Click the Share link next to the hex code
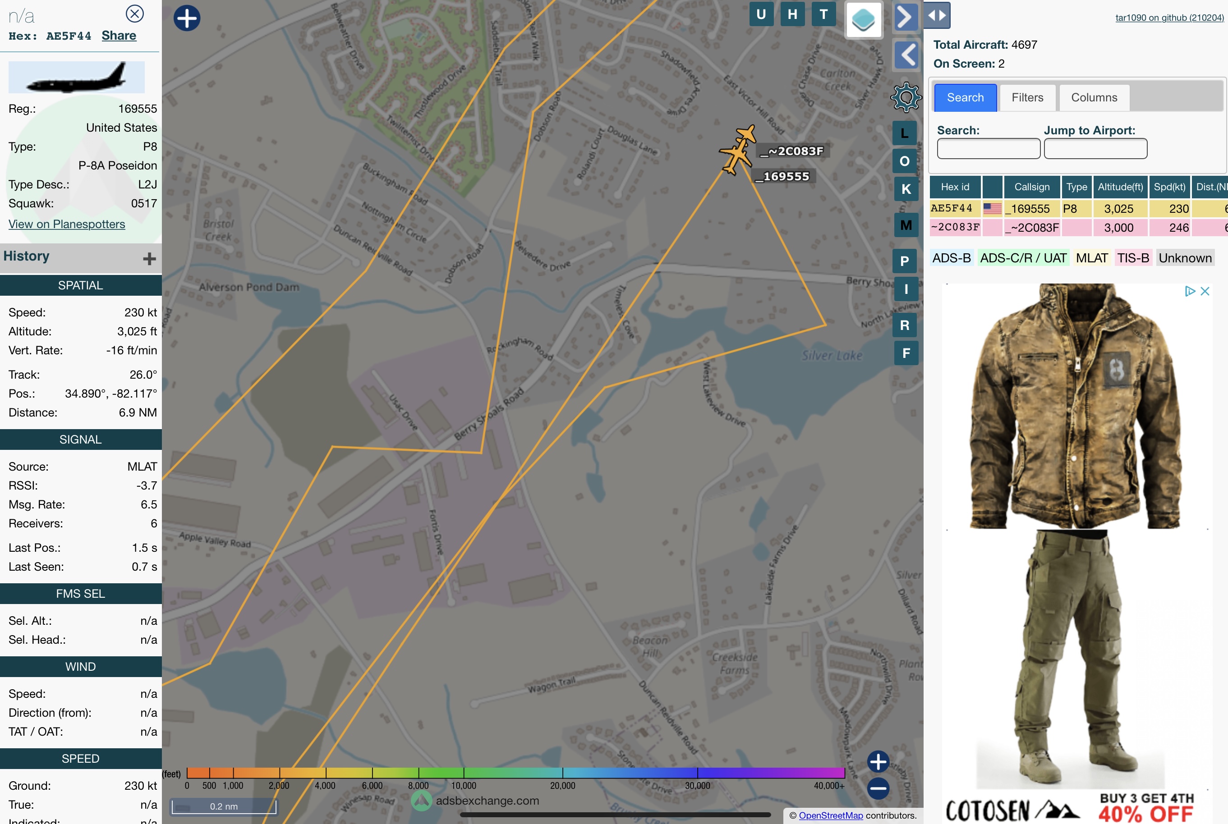This screenshot has width=1228, height=824. point(119,36)
